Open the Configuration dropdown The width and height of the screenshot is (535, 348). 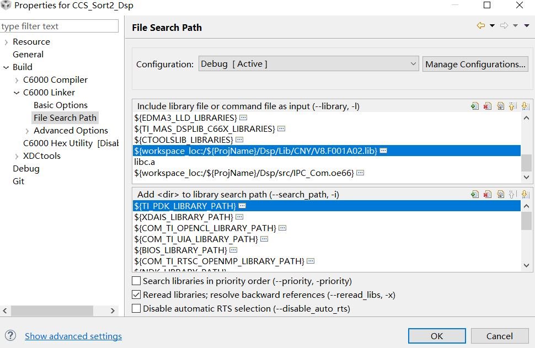308,64
